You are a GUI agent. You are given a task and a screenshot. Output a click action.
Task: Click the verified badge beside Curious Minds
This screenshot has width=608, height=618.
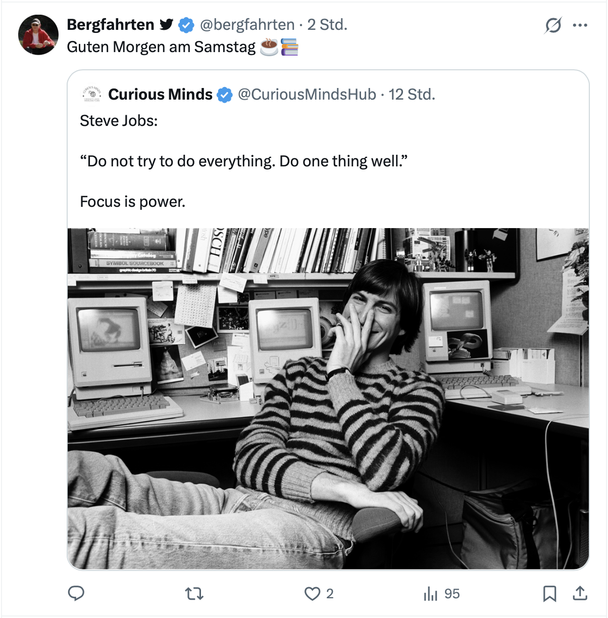coord(225,95)
